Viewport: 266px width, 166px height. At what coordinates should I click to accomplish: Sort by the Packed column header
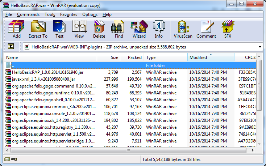pos(132,58)
